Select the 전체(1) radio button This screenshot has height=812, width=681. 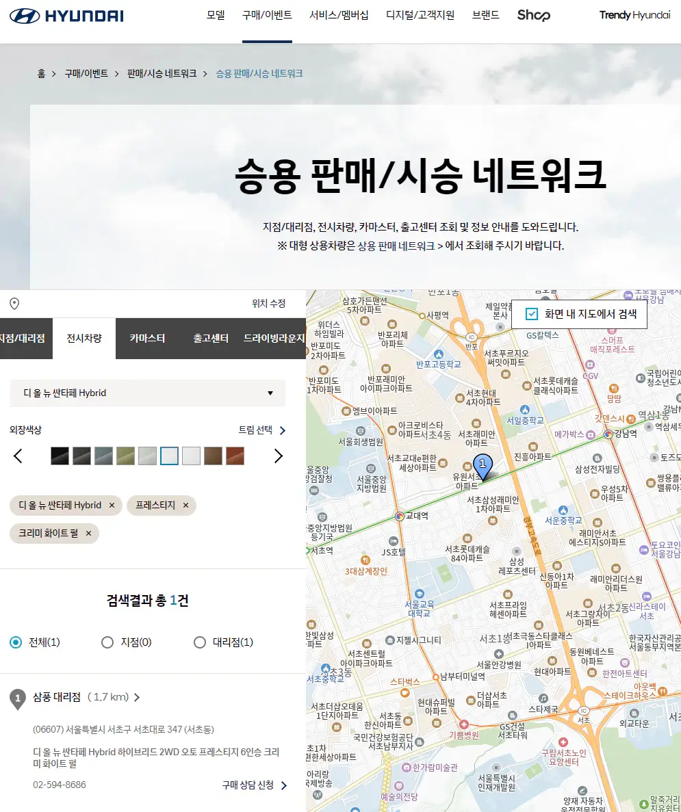16,642
